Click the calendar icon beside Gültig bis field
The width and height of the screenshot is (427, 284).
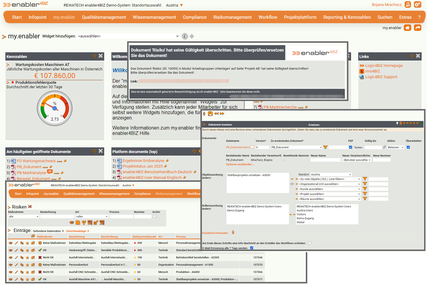pos(384,147)
